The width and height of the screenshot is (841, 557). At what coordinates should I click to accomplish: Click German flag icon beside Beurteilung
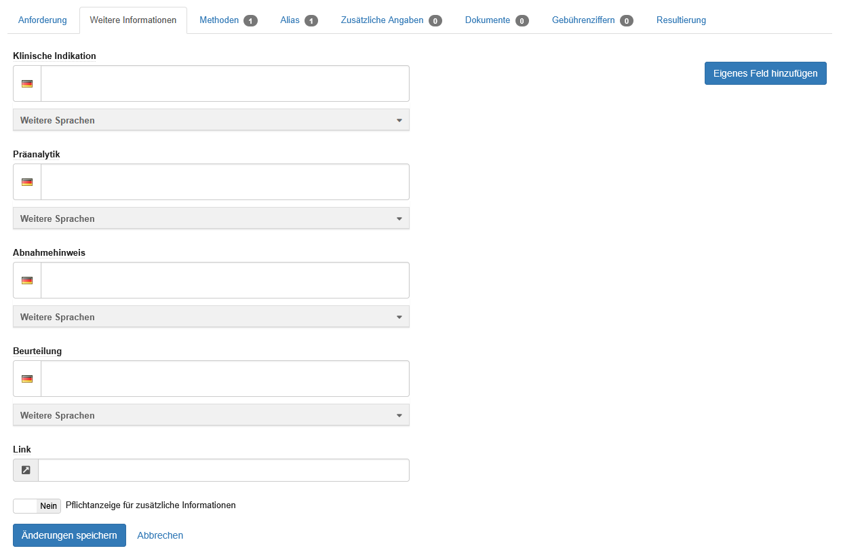click(27, 379)
